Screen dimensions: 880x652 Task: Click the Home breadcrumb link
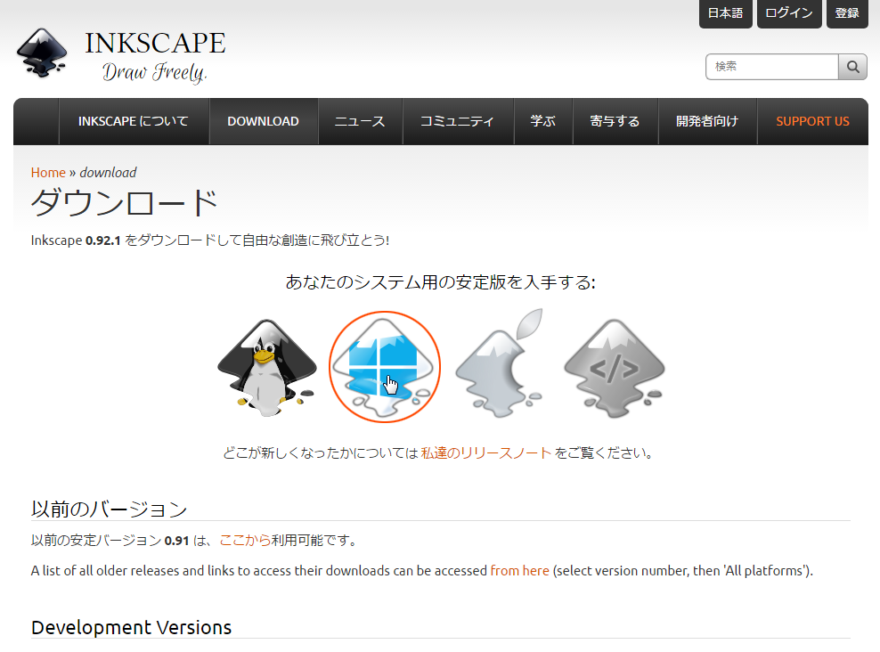click(x=48, y=173)
